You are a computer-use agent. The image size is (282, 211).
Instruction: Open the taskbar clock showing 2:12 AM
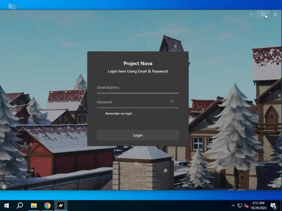point(258,206)
